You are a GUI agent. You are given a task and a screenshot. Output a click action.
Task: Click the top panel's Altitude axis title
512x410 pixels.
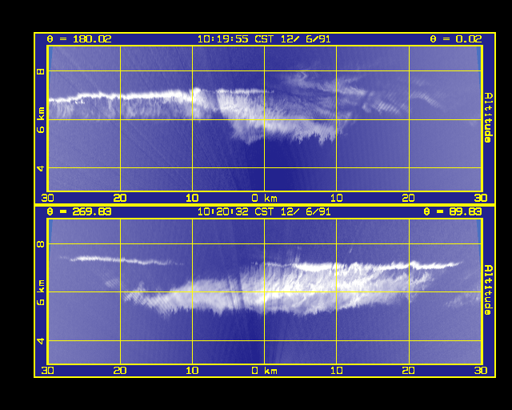pos(488,118)
